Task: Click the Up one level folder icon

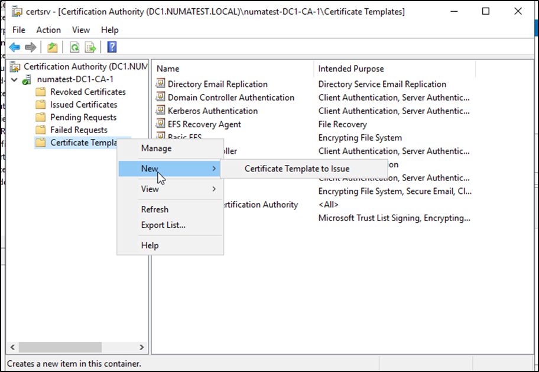Action: pyautogui.click(x=53, y=47)
